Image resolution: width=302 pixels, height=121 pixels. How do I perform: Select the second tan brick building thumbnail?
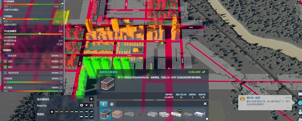pyautogui.click(x=117, y=114)
